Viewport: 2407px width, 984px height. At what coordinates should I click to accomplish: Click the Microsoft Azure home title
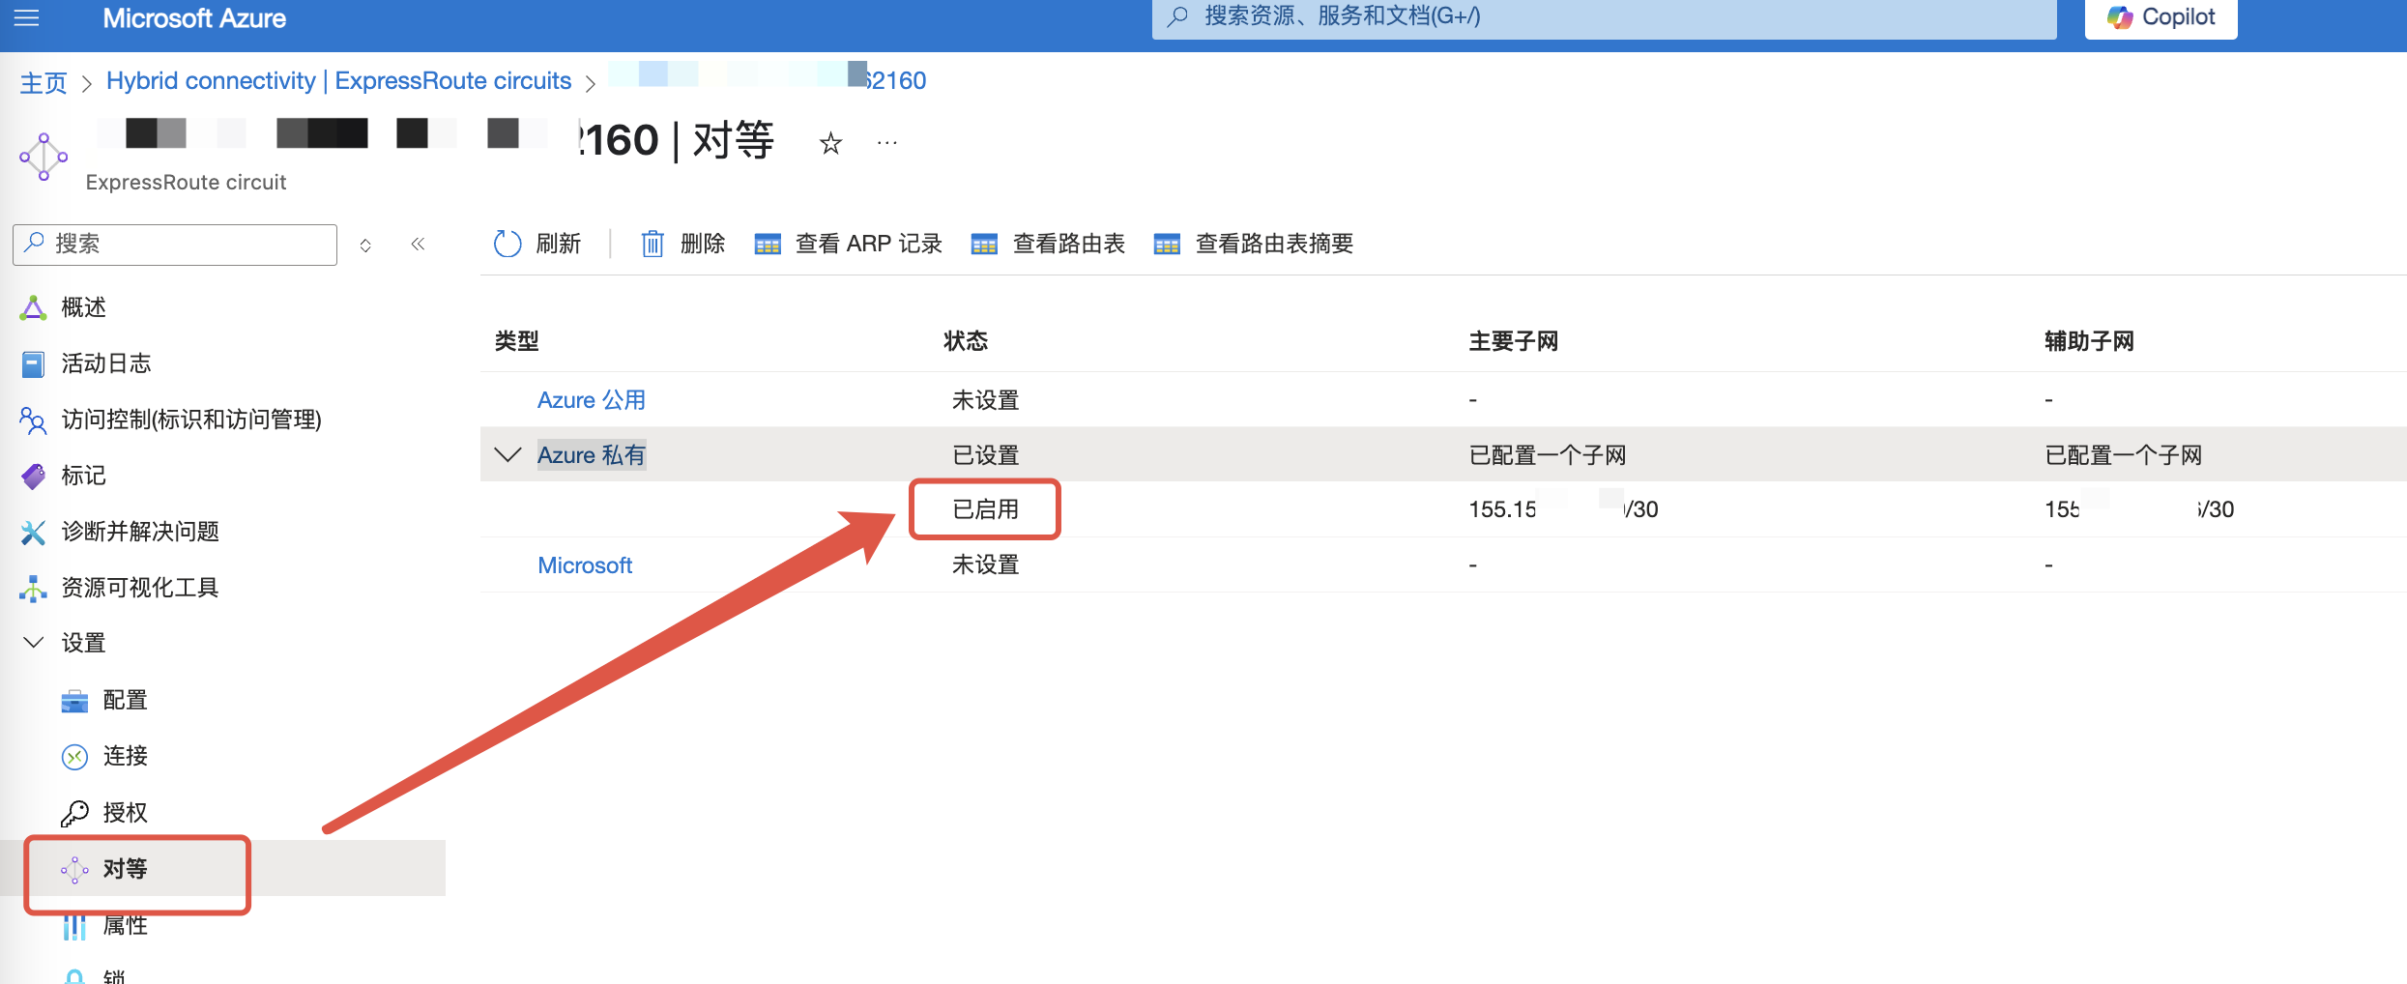click(194, 18)
